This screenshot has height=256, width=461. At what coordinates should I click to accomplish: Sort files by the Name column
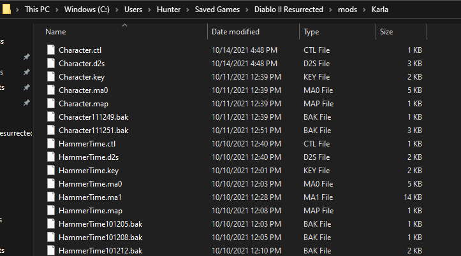55,32
